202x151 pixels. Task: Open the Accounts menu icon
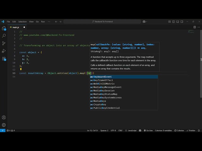click(x=4, y=117)
